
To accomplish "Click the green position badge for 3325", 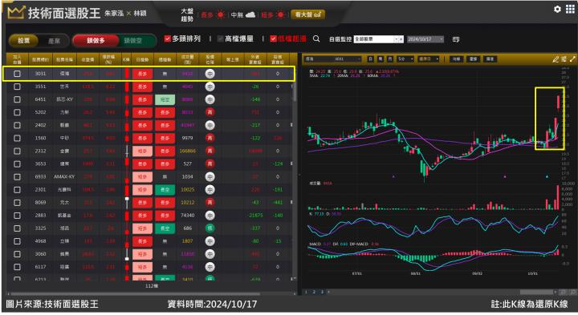I will tap(210, 228).
